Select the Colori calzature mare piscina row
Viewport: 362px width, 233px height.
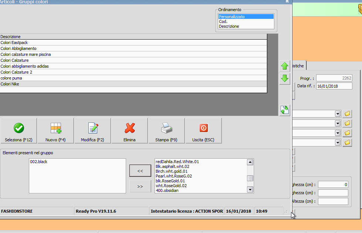coord(133,54)
